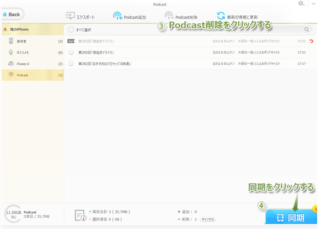Click the eject icon beside iPhone
318x229 pixels.
click(x=5, y=29)
